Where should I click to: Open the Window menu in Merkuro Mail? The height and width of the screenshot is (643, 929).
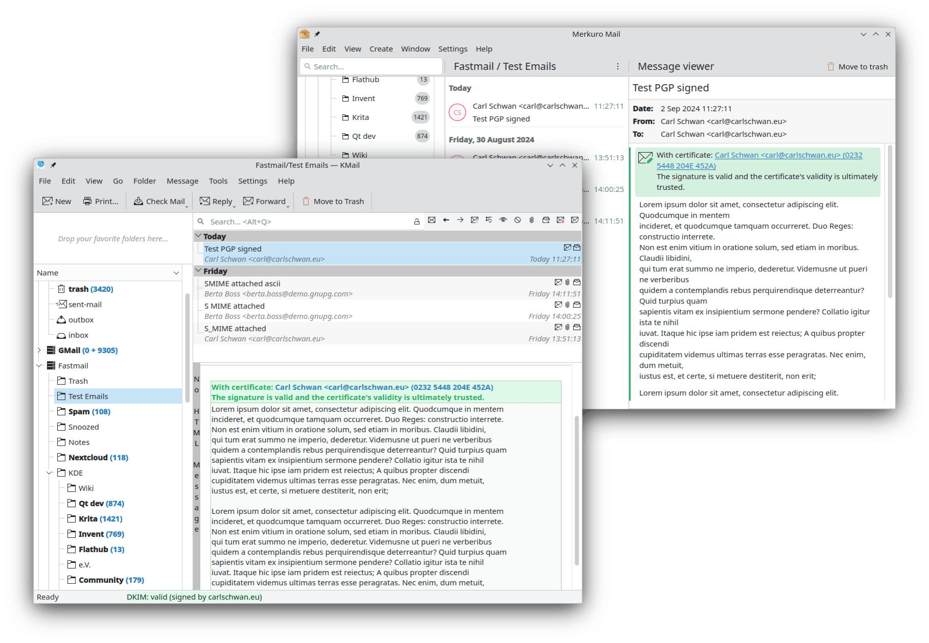point(415,49)
